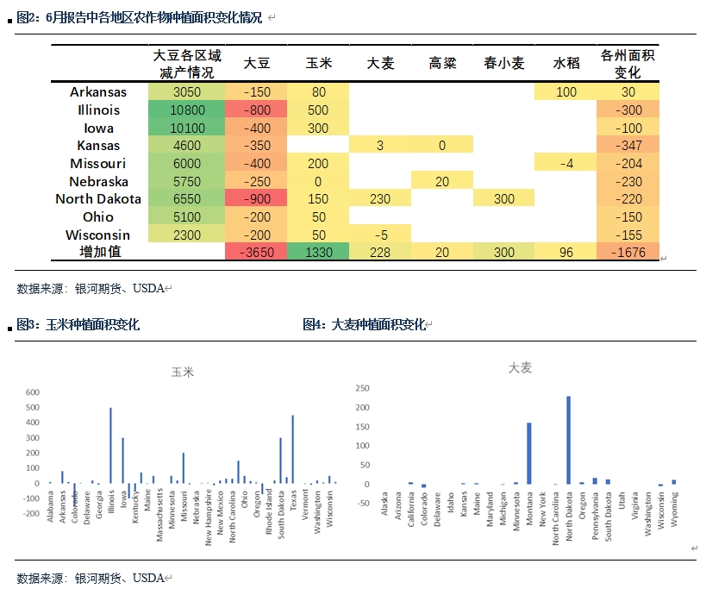Screen dimensions: 706x595
Task: Click the -3650 soybean total cell
Action: coord(256,252)
